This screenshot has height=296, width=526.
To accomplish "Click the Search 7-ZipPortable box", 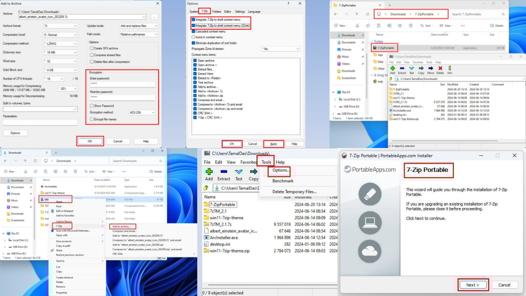I will [478, 14].
